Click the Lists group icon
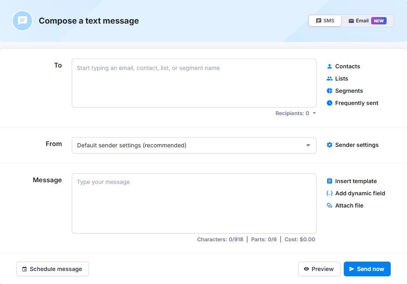The height and width of the screenshot is (284, 407). click(x=330, y=79)
